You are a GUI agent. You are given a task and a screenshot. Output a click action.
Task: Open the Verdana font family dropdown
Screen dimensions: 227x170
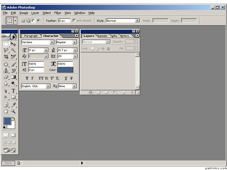click(52, 42)
